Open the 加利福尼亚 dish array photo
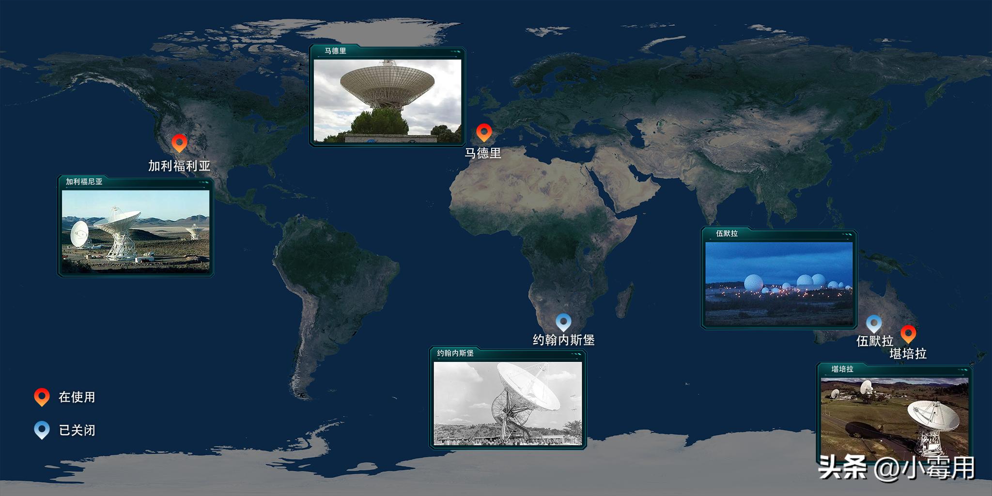 pos(136,231)
